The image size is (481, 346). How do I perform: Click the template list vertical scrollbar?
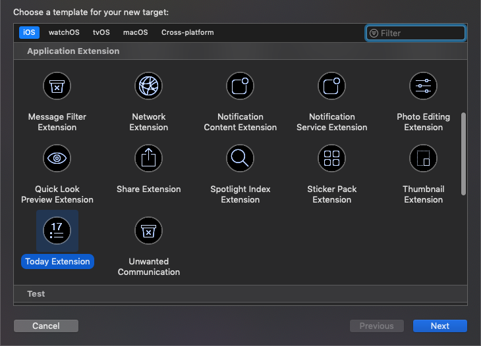point(463,154)
